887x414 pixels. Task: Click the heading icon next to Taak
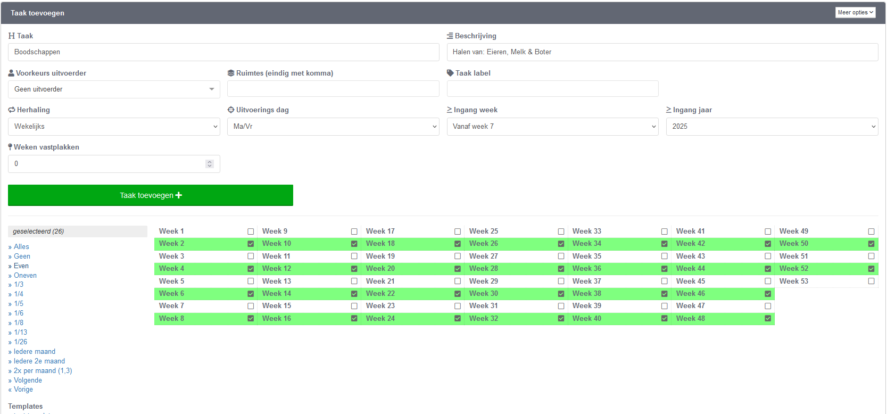point(12,36)
